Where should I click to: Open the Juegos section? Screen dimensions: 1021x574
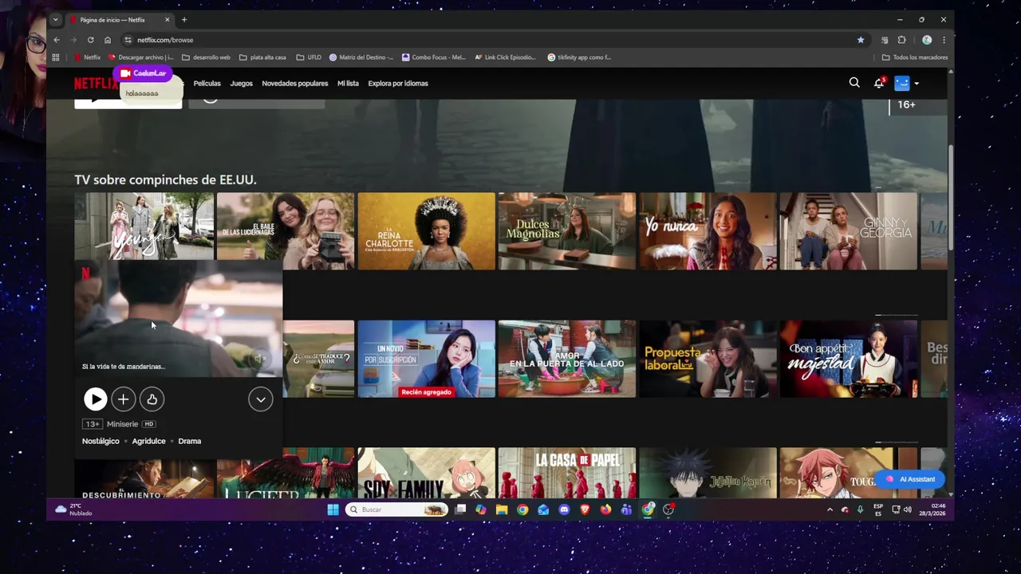[x=241, y=84]
